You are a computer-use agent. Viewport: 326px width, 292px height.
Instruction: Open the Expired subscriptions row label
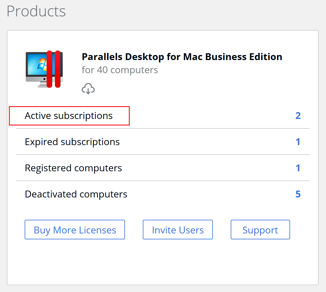coord(72,142)
